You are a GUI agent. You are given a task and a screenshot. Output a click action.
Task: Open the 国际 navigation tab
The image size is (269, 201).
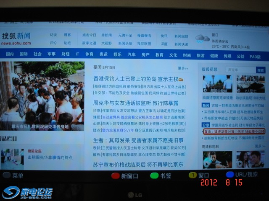[x=24, y=54]
